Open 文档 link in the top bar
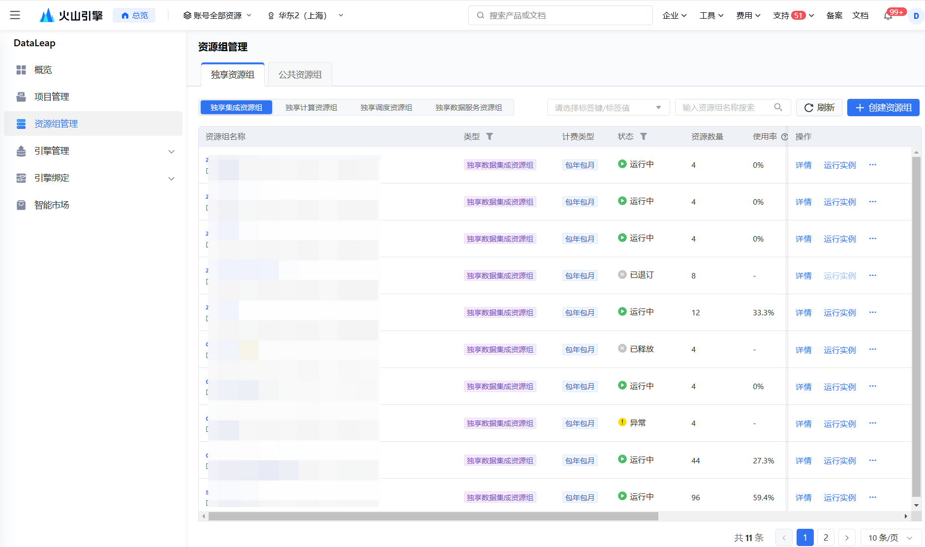Screen dimensions: 925x547 pyautogui.click(x=861, y=16)
